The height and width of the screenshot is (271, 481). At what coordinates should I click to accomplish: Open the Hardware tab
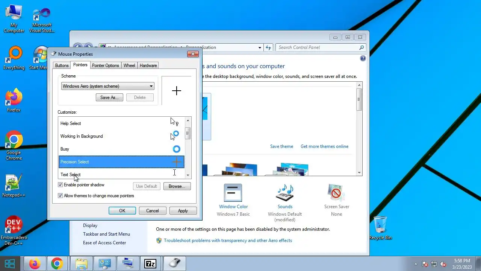148,65
